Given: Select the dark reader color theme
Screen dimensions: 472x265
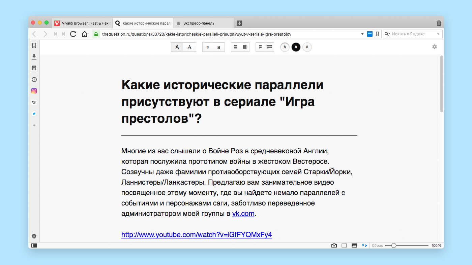Looking at the screenshot, I should pos(296,47).
